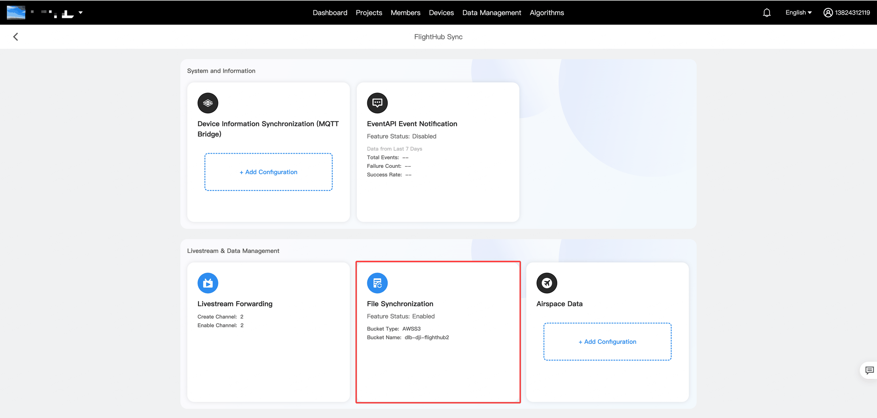The height and width of the screenshot is (418, 877).
Task: Click 'Bucket Type: AWSS3' text
Action: 394,329
